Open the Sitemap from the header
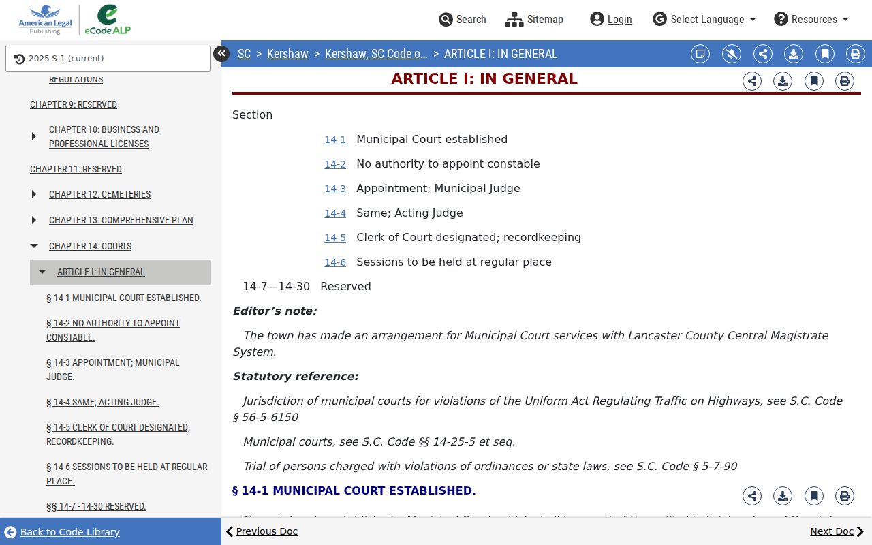The width and height of the screenshot is (872, 545). pos(535,19)
